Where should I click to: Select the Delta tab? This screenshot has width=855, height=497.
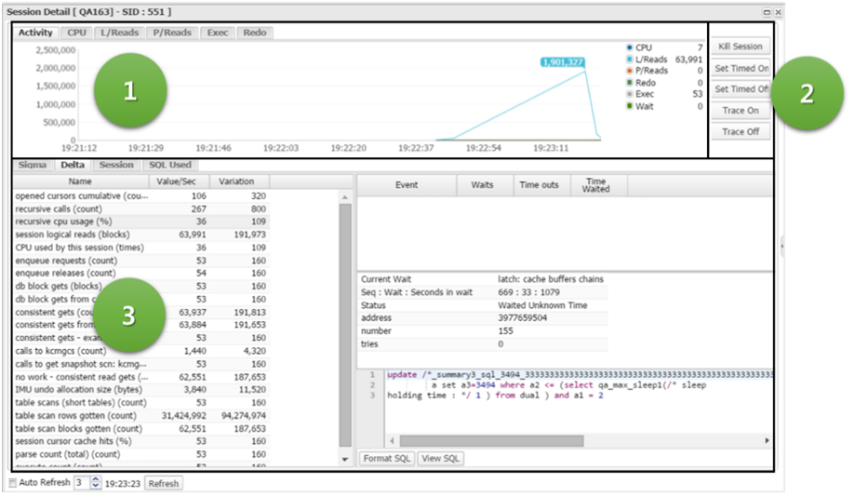[x=73, y=165]
